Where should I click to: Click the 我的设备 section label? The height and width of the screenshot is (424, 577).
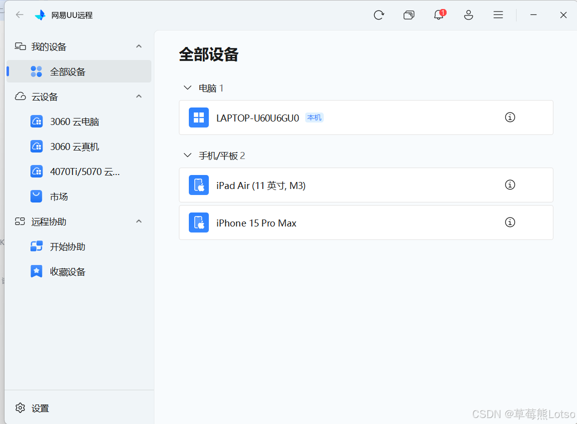coord(48,47)
